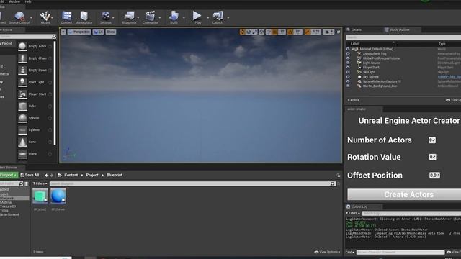
Task: Click the Create Actors button
Action: pos(404,194)
